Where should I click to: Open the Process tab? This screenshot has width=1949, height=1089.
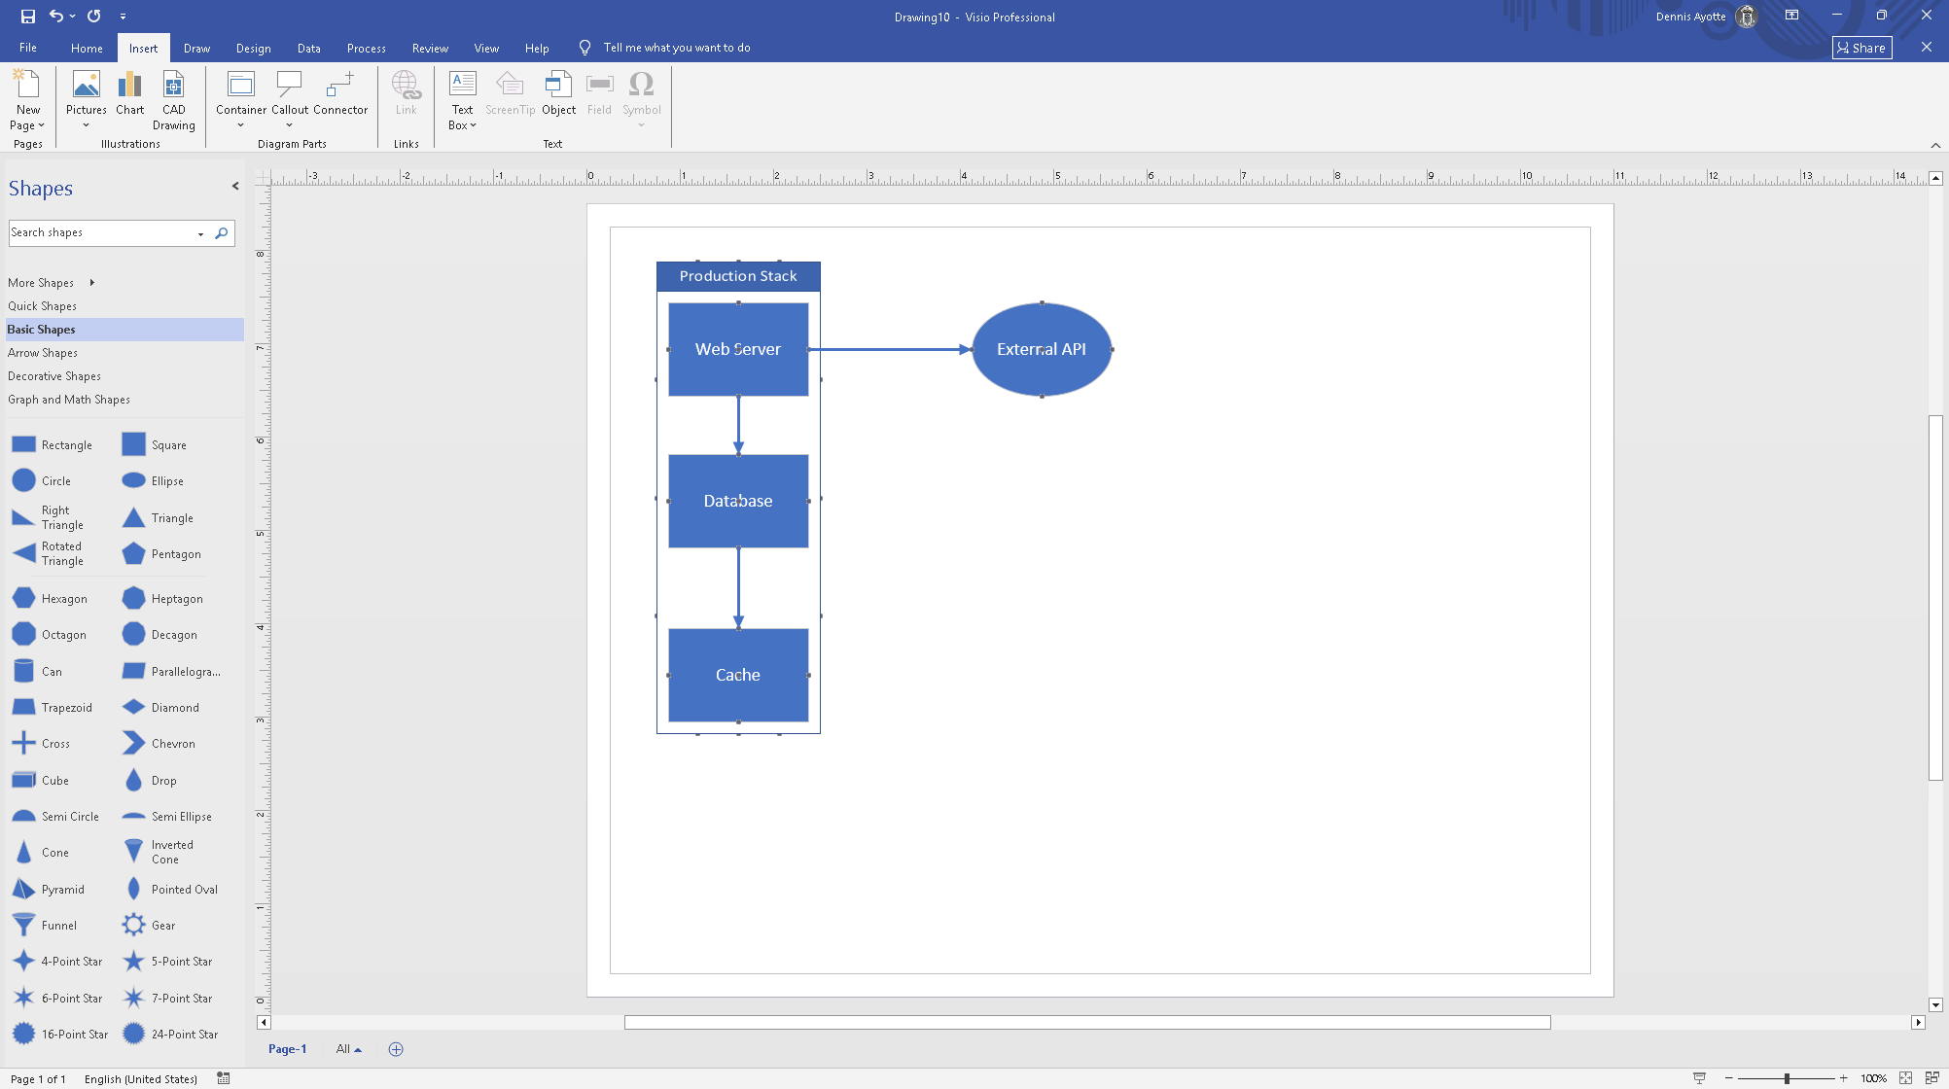coord(366,48)
